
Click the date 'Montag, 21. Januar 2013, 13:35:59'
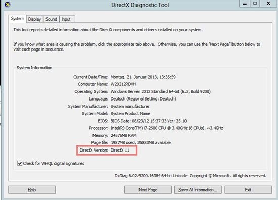(x=143, y=77)
